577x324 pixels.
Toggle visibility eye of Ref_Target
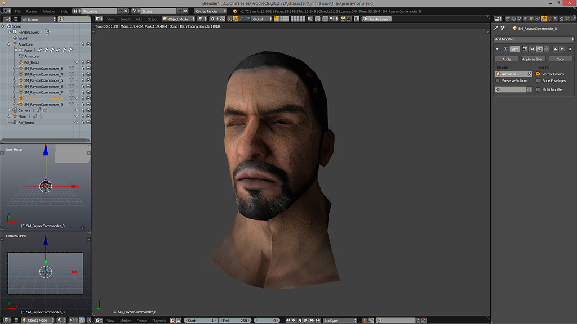click(x=77, y=122)
